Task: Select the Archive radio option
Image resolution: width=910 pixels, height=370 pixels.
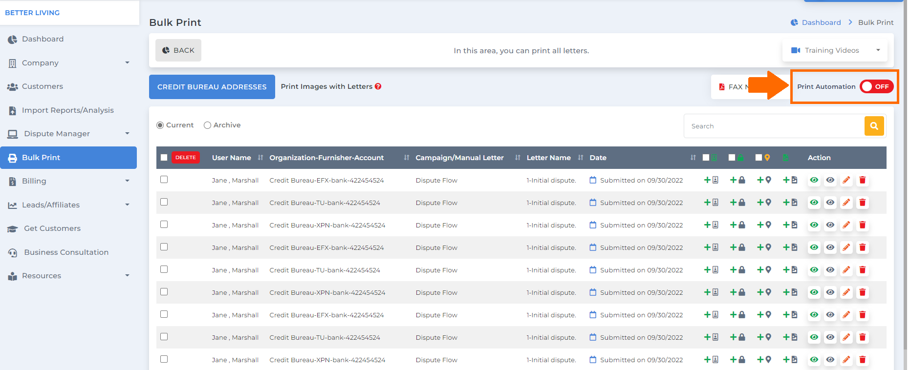Action: 207,125
